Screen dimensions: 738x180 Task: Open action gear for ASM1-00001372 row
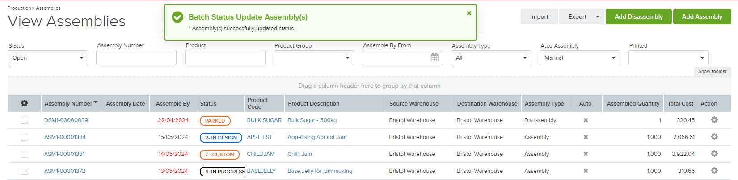coord(714,171)
